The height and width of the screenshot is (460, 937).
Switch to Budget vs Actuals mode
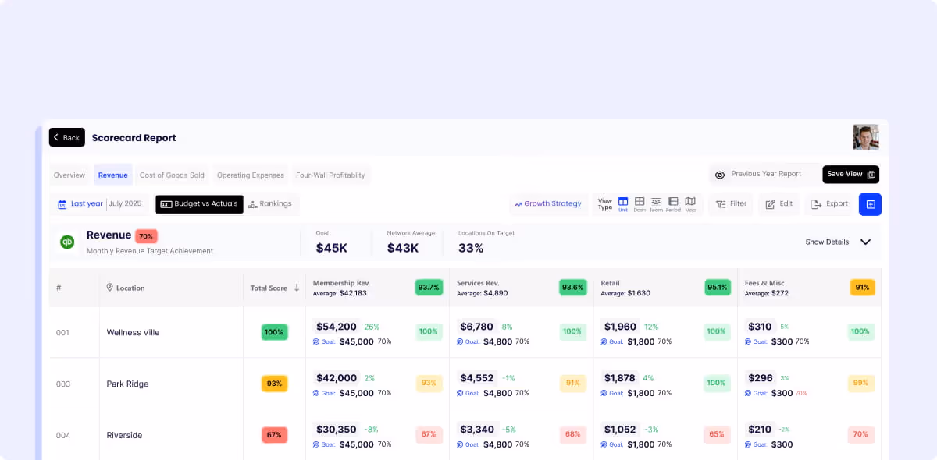tap(199, 204)
